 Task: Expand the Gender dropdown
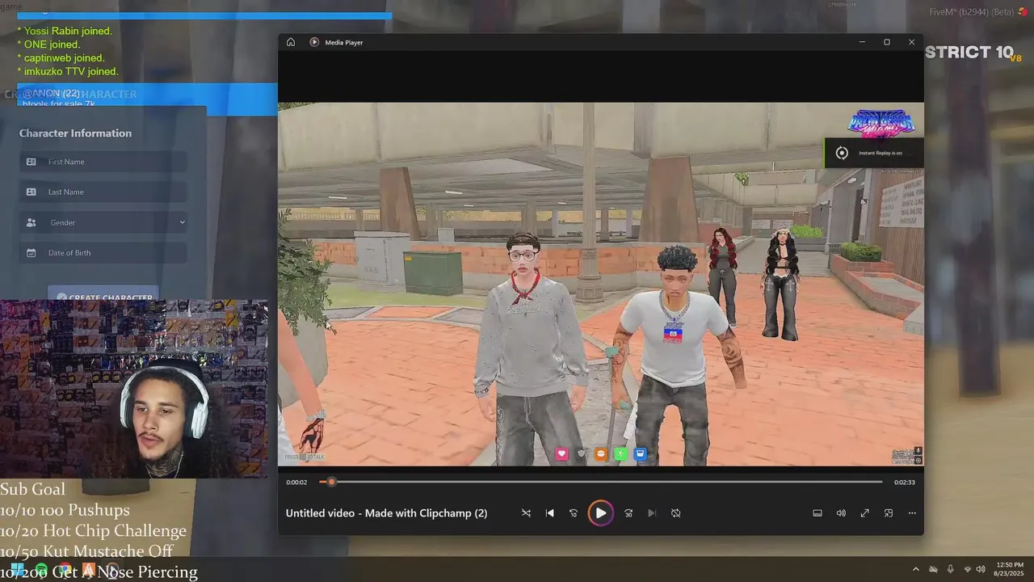tap(103, 222)
